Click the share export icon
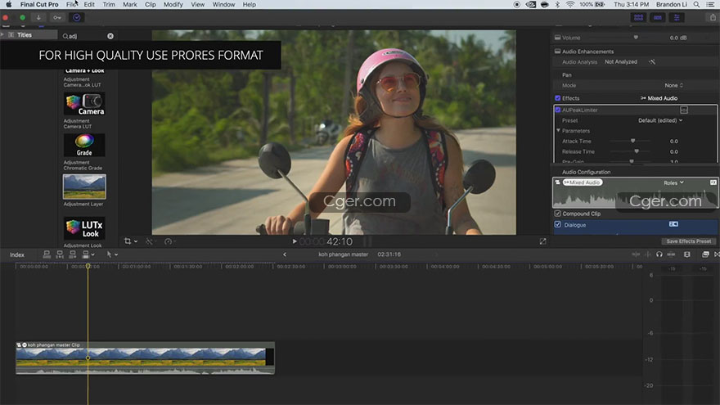 (x=713, y=17)
